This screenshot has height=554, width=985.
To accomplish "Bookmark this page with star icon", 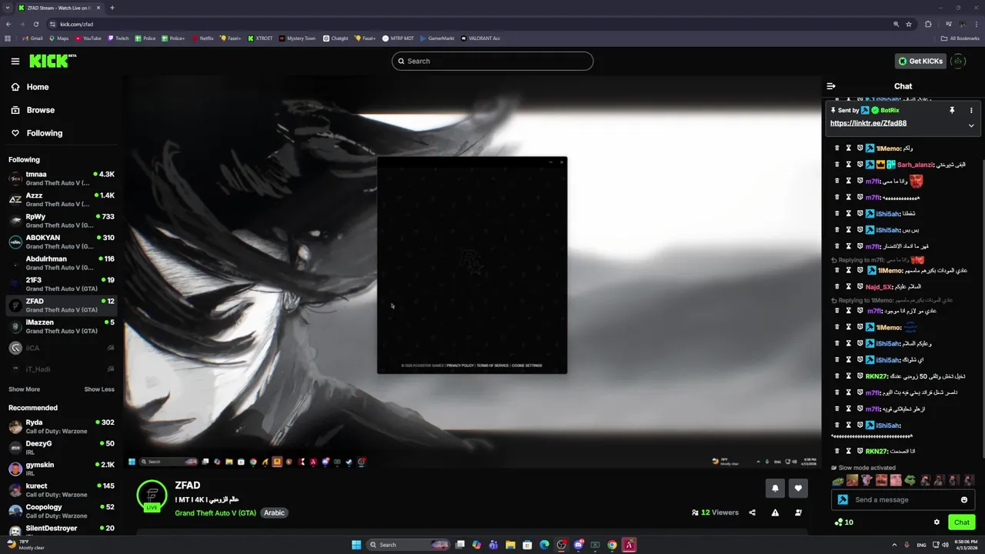I will point(909,24).
